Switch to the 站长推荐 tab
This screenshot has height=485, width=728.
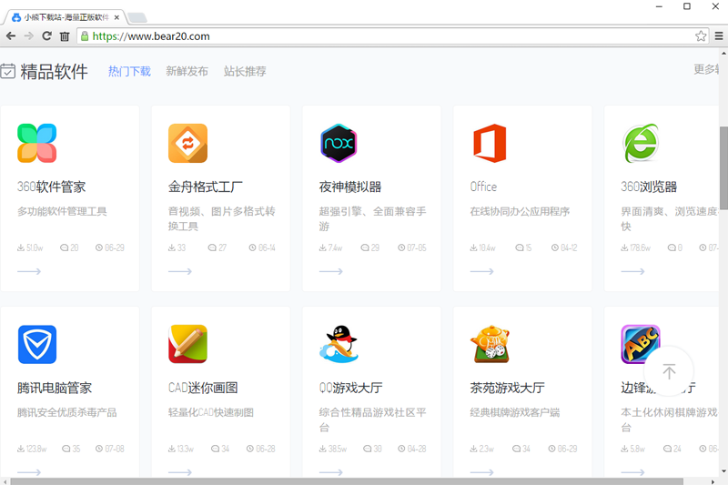pos(245,71)
